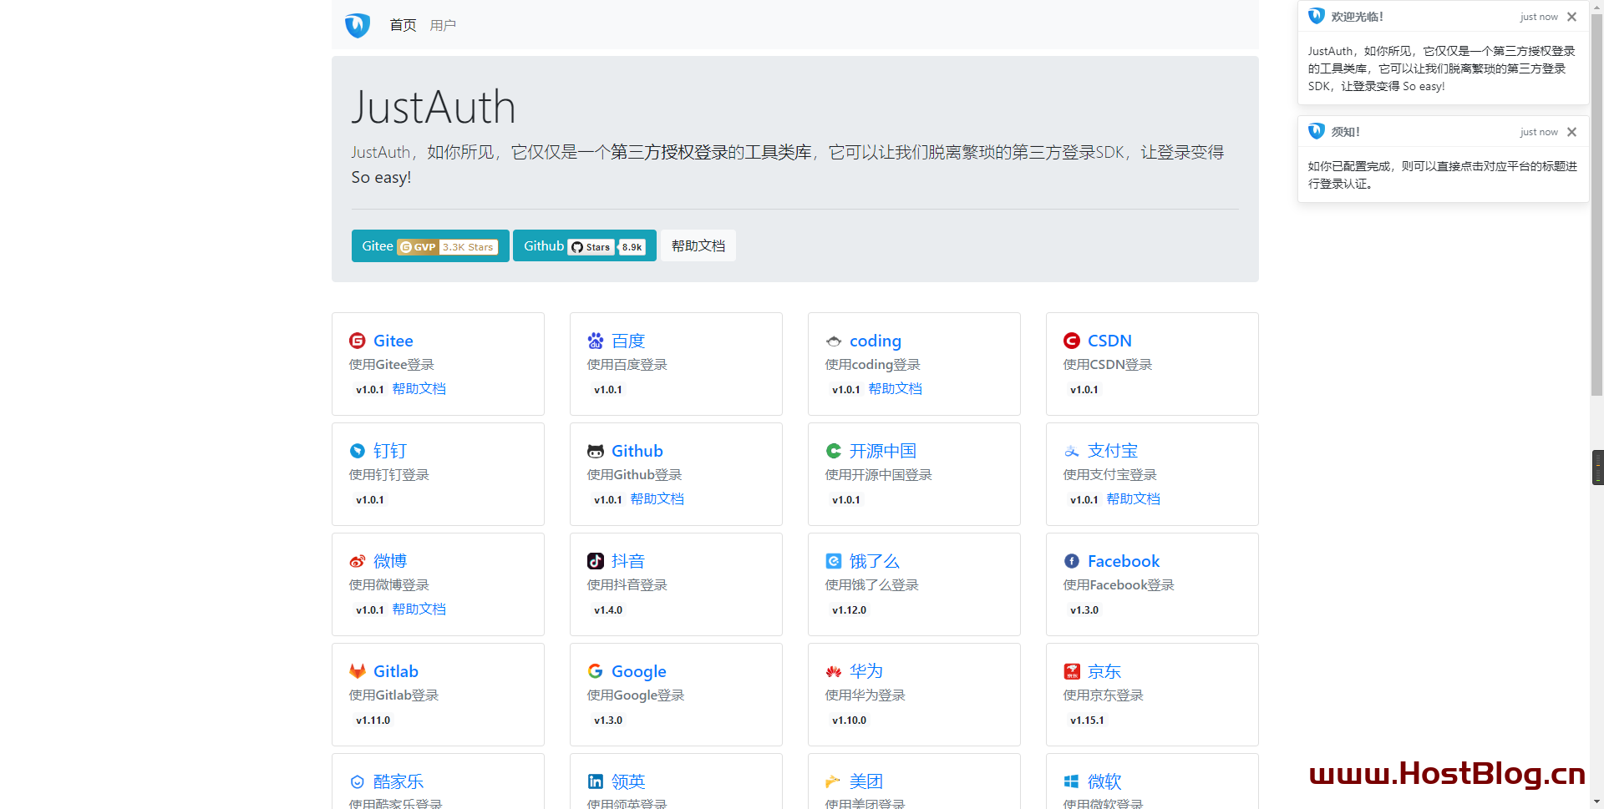
Task: Open 帮助文档 link in 微博 card
Action: (419, 609)
